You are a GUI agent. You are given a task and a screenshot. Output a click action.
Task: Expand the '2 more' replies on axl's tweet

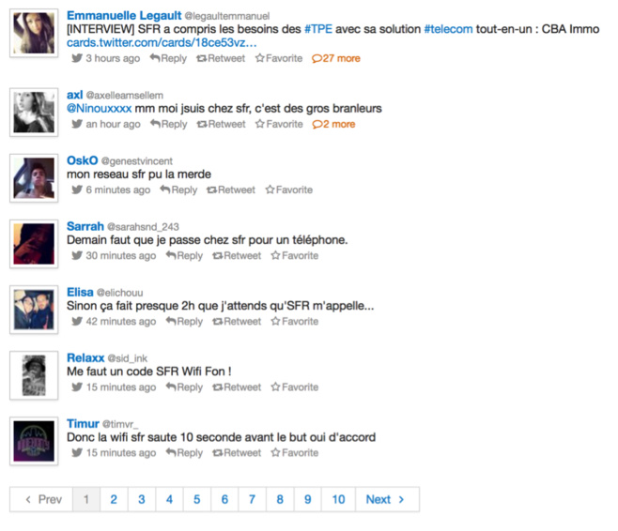(x=333, y=124)
